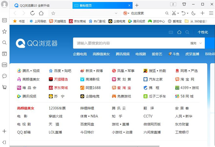Open the 知 乎 link
The width and height of the screenshot is (215, 147).
[x=117, y=116]
